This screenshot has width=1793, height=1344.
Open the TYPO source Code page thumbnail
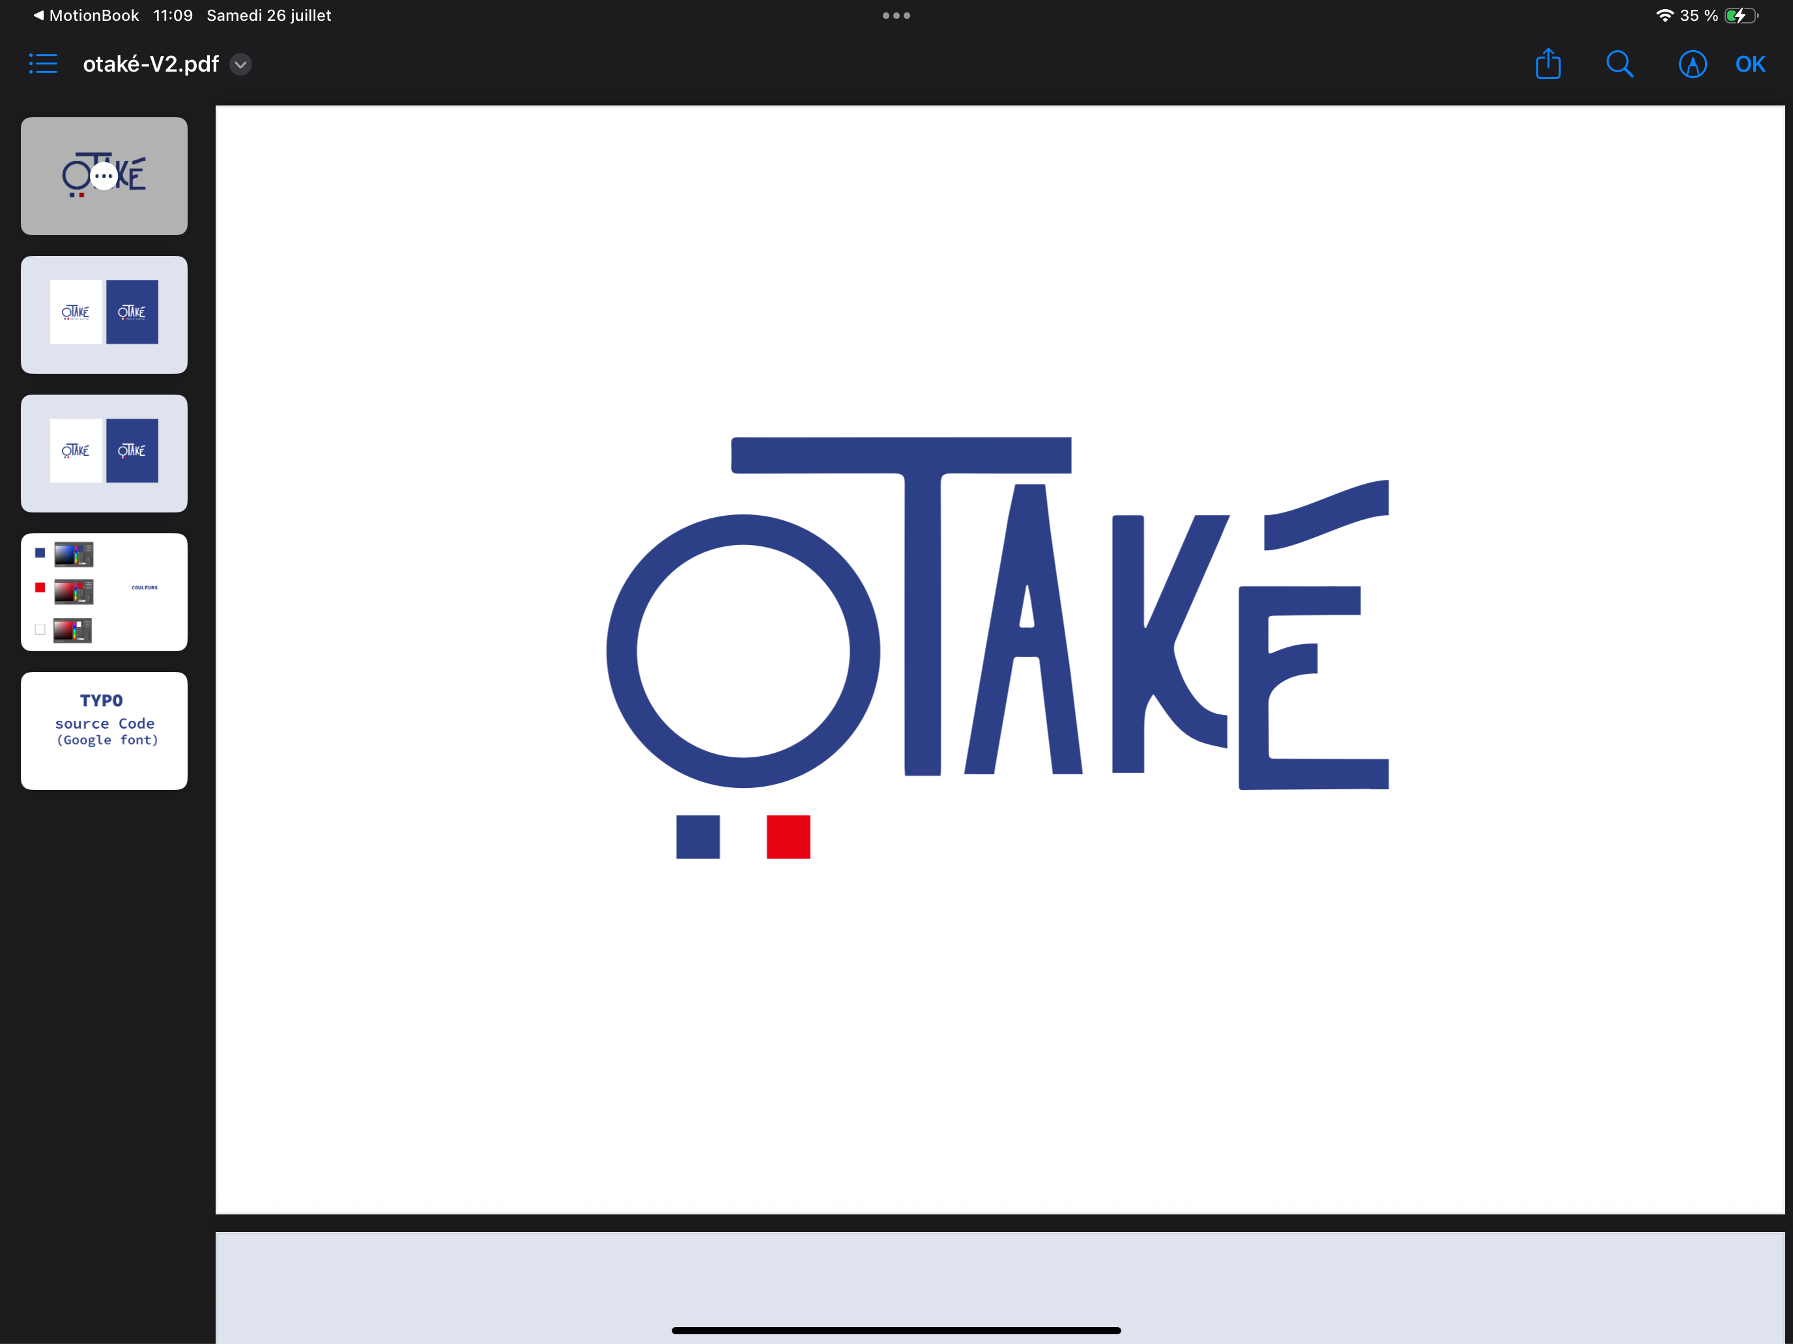pyautogui.click(x=104, y=730)
